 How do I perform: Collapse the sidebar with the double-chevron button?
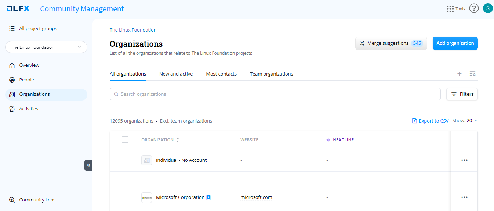click(x=88, y=165)
